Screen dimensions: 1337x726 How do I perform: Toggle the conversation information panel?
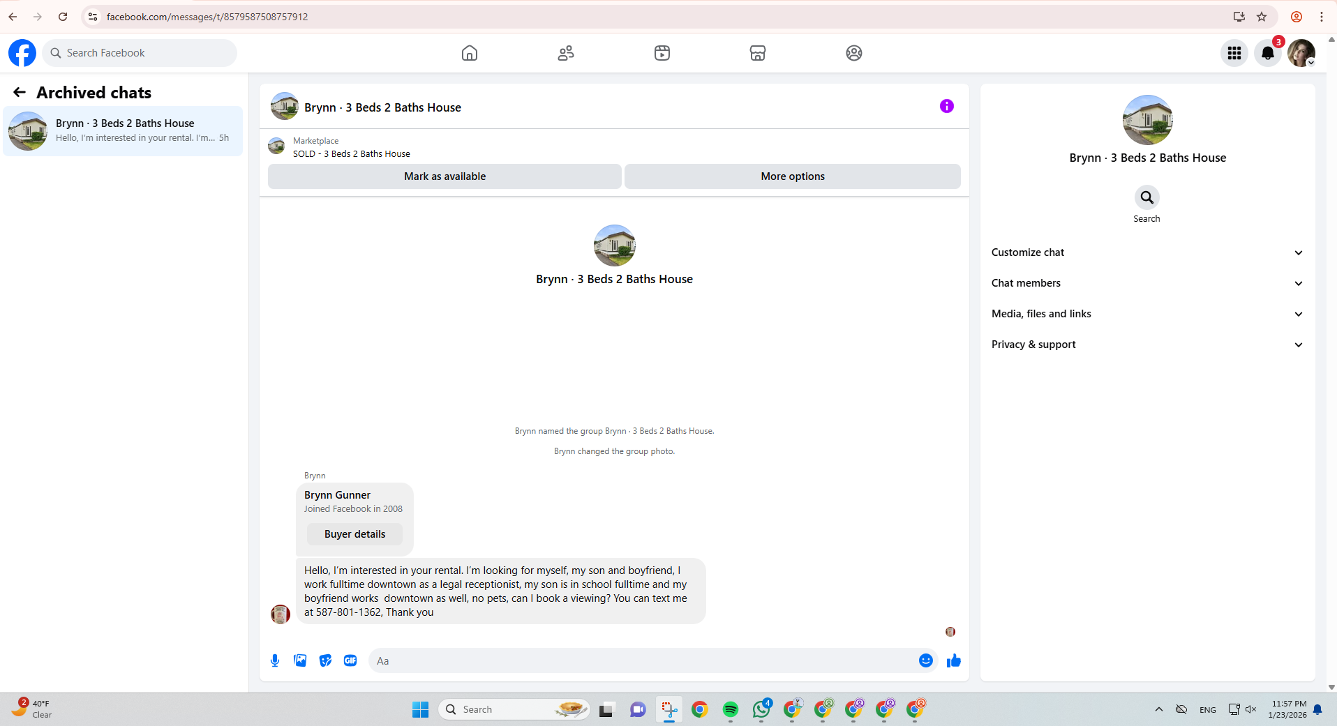(x=947, y=106)
